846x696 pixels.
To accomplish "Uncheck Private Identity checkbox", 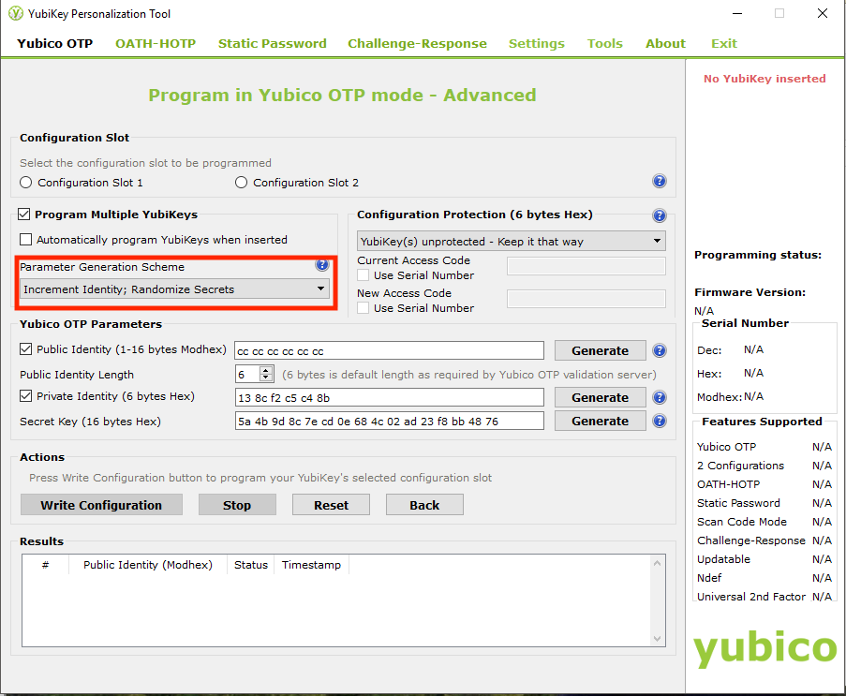I will coord(25,396).
